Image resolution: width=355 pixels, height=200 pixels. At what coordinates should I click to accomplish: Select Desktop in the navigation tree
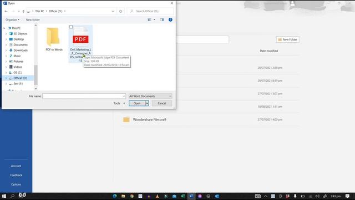tap(18, 39)
